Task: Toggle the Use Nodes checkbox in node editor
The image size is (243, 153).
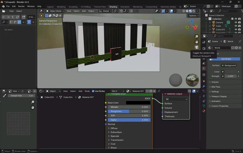Action: (93, 91)
